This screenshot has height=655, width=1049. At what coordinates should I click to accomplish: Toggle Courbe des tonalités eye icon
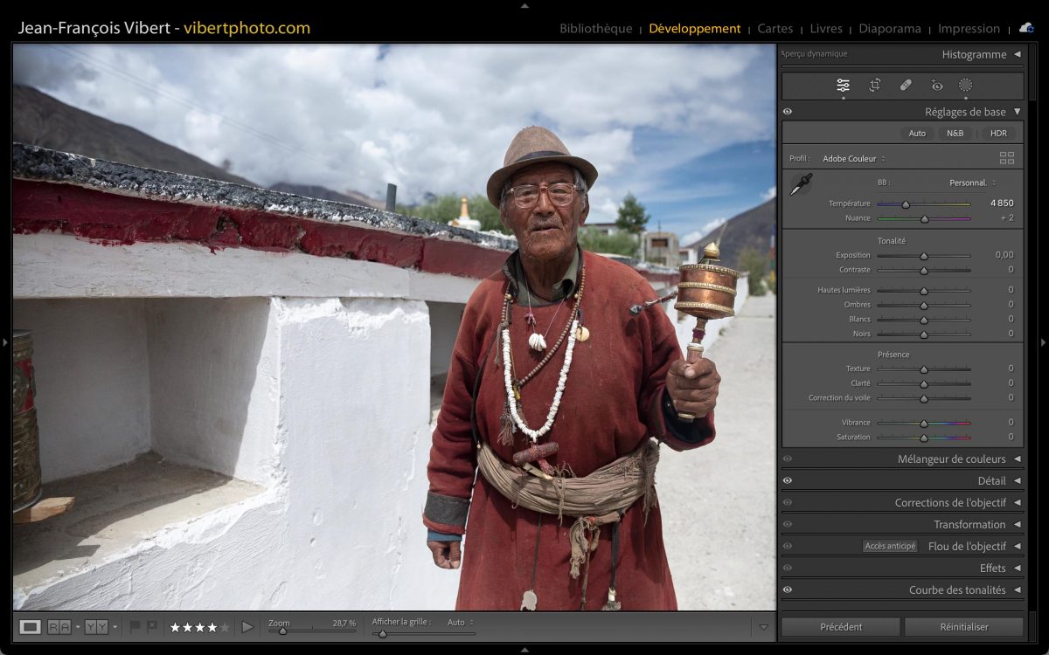(788, 589)
